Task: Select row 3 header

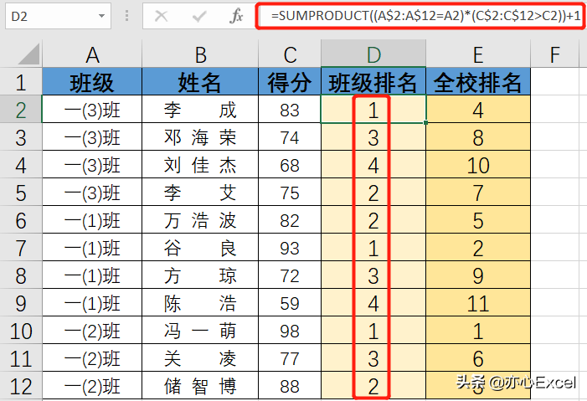Action: 21,137
